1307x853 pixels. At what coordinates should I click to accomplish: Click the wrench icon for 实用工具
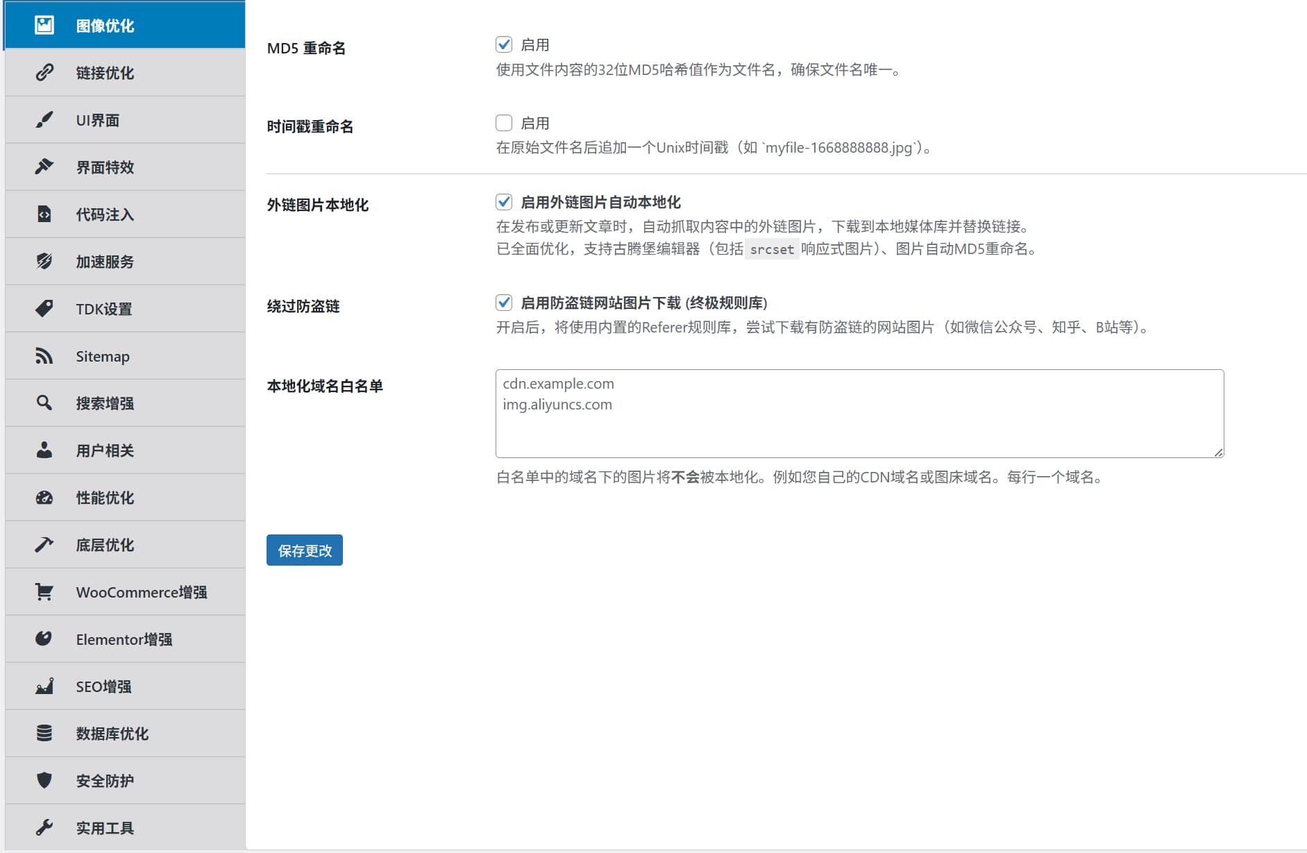44,827
